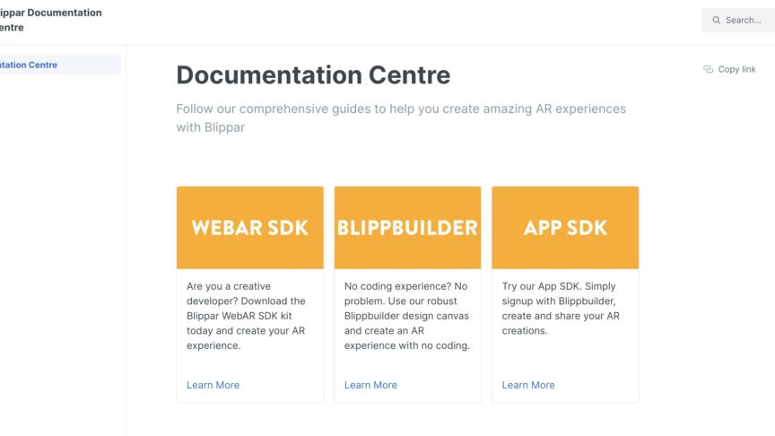This screenshot has height=436, width=775.
Task: Click the 'Try our App SDK' description text
Action: [561, 309]
